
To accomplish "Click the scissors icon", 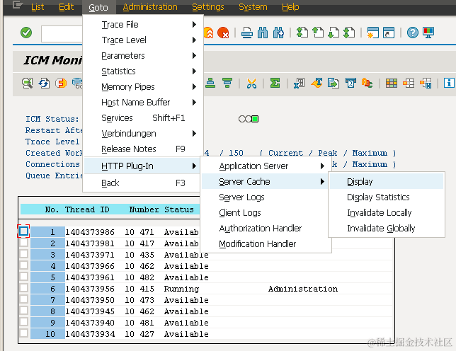I will [251, 83].
